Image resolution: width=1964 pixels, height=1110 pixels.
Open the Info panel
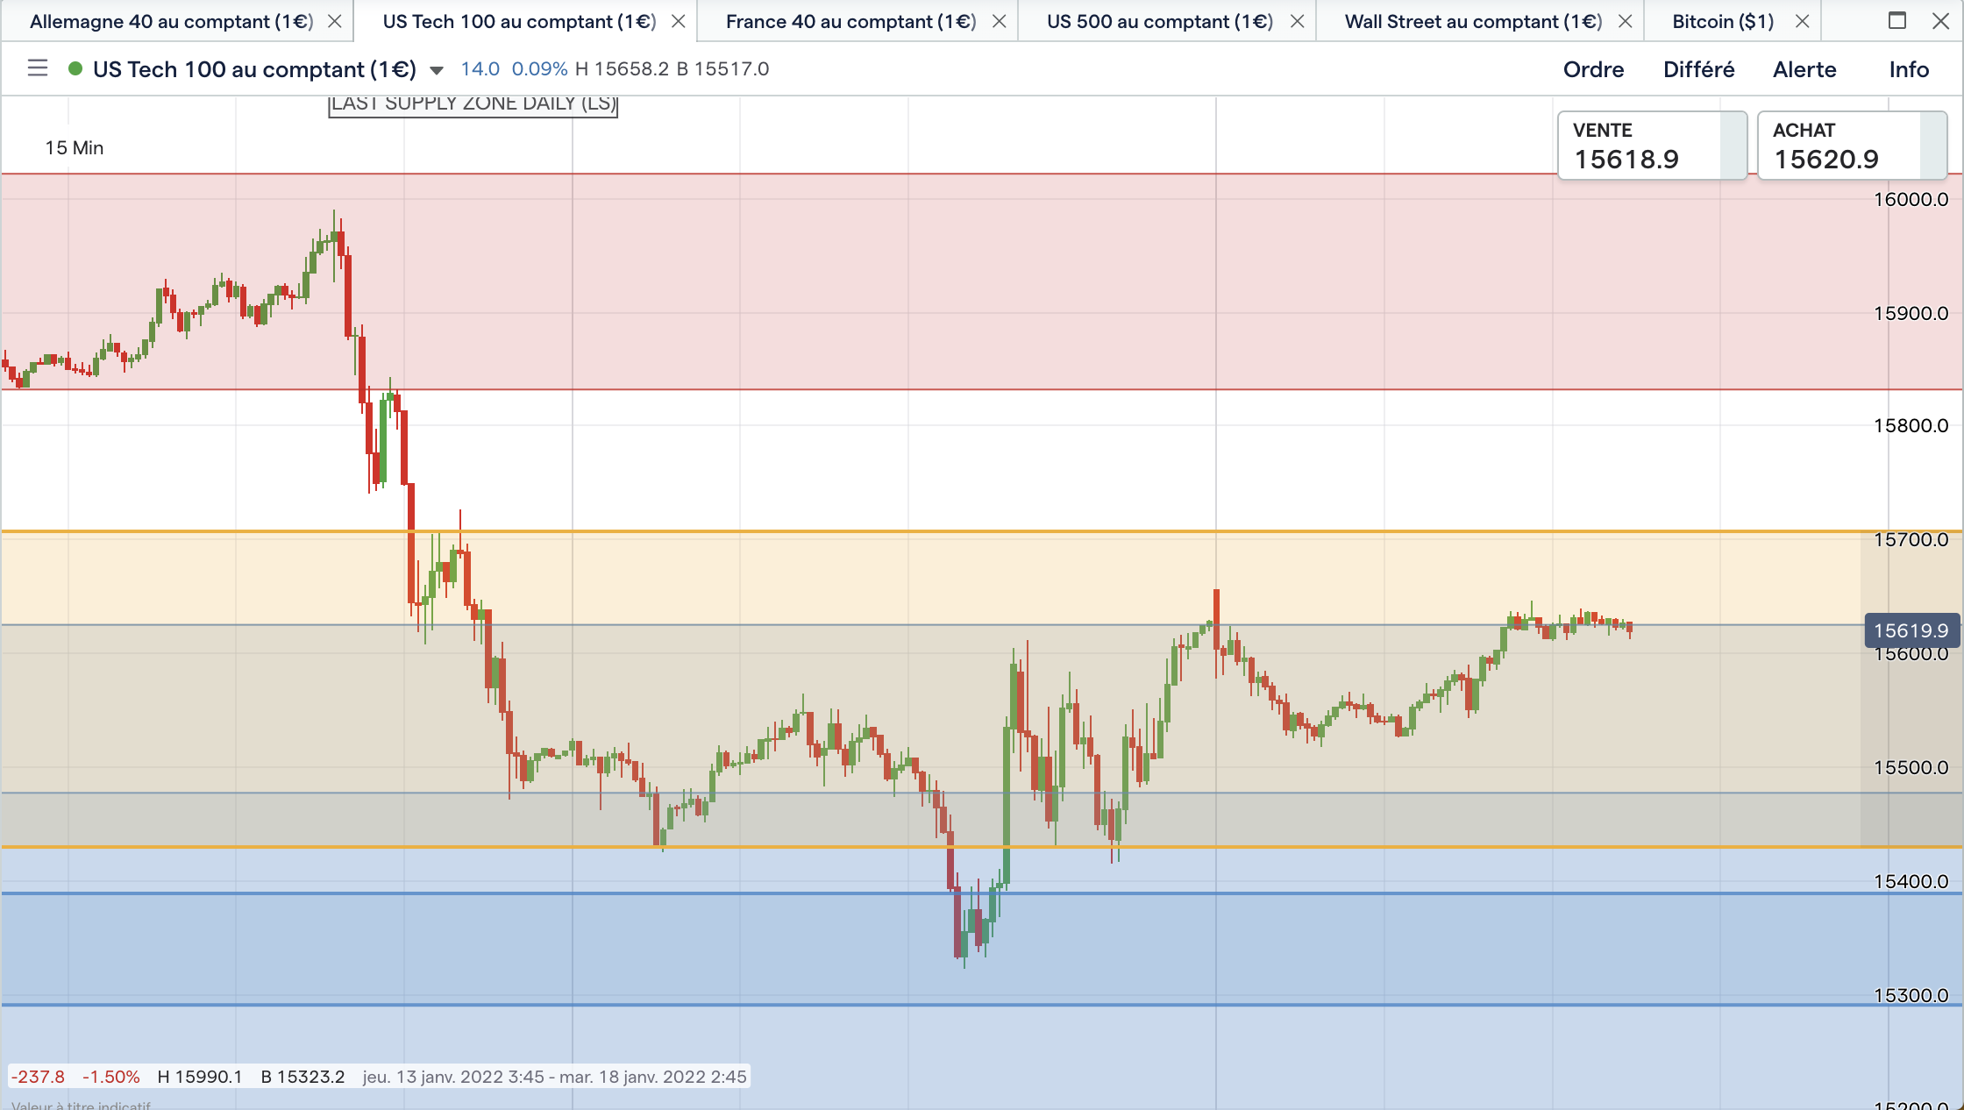tap(1909, 69)
